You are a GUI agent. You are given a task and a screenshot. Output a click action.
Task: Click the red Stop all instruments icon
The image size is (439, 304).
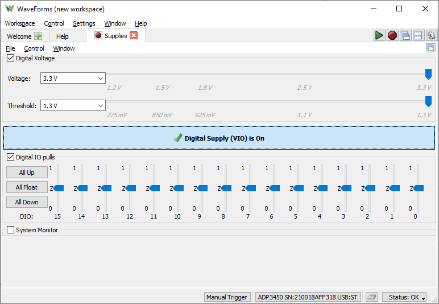point(392,36)
